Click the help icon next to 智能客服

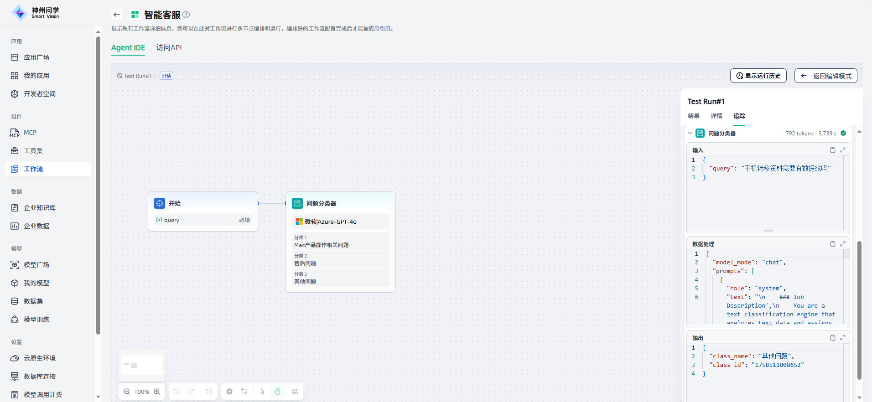(186, 15)
